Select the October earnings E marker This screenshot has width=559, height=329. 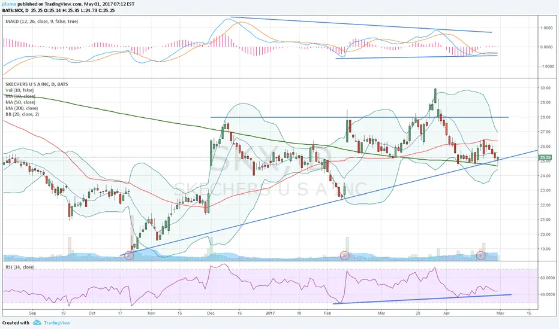pos(129,255)
